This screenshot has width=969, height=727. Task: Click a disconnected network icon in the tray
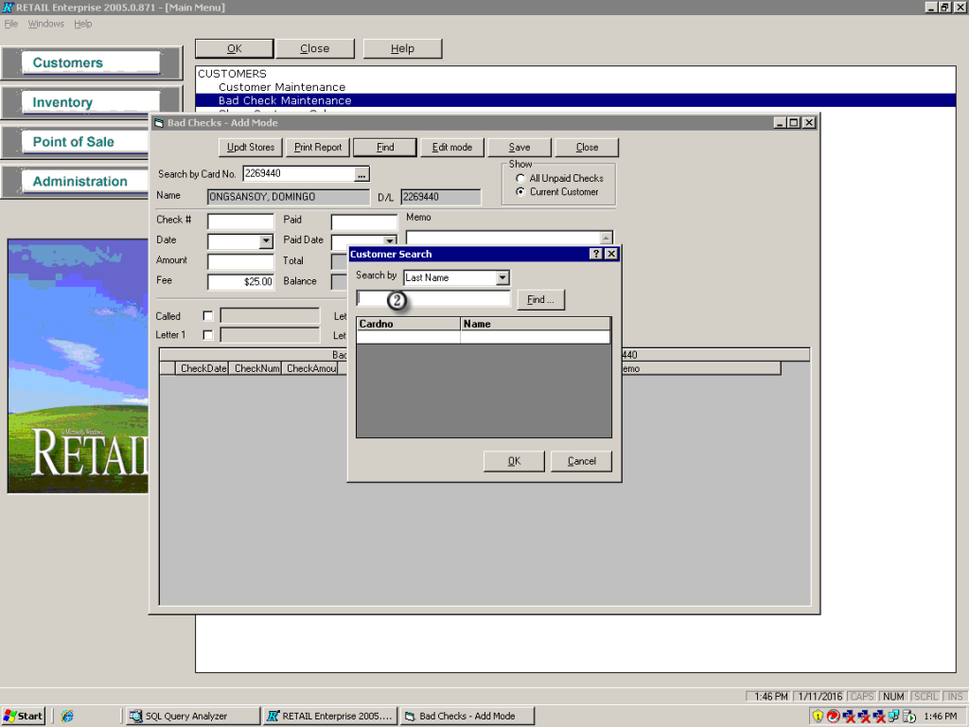tap(847, 716)
